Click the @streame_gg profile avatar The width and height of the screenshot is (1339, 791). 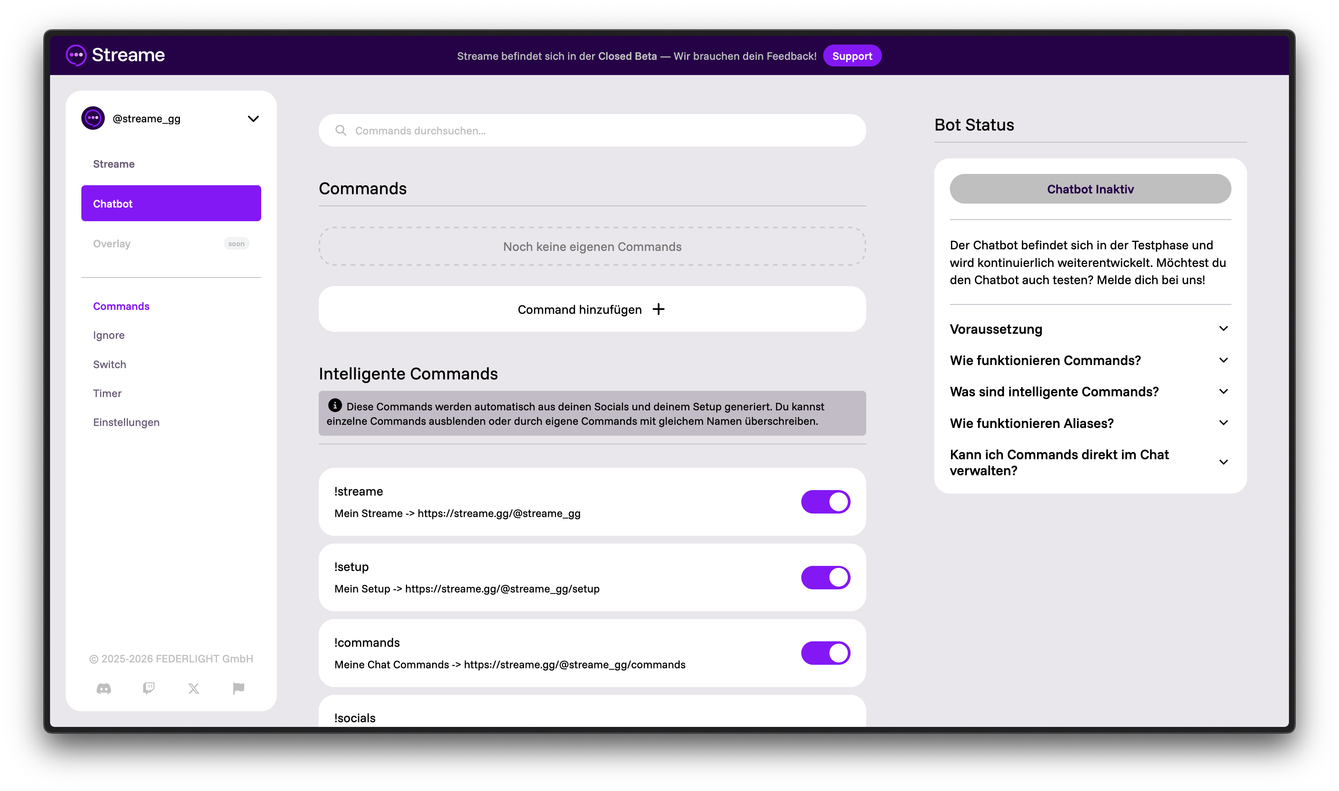point(93,118)
